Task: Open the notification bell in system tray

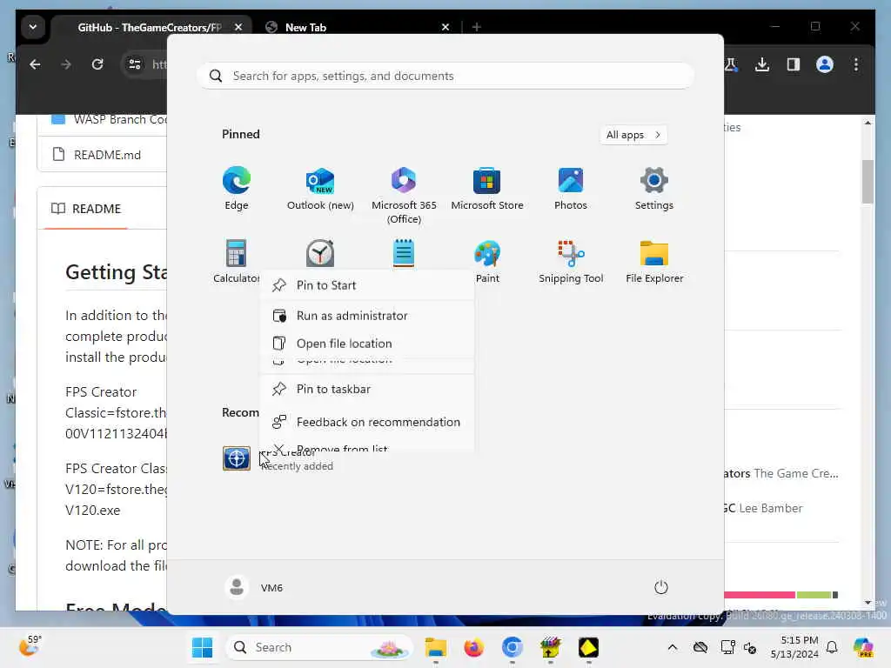Action: click(x=832, y=647)
